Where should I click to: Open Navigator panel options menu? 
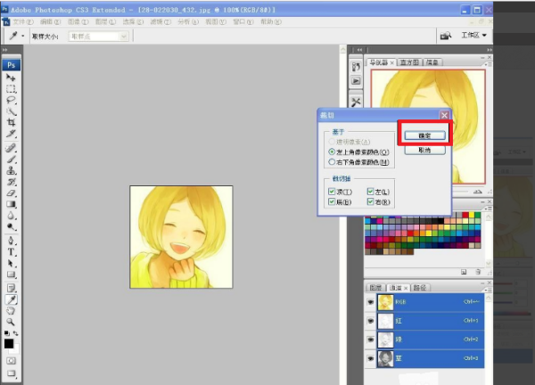(x=489, y=64)
